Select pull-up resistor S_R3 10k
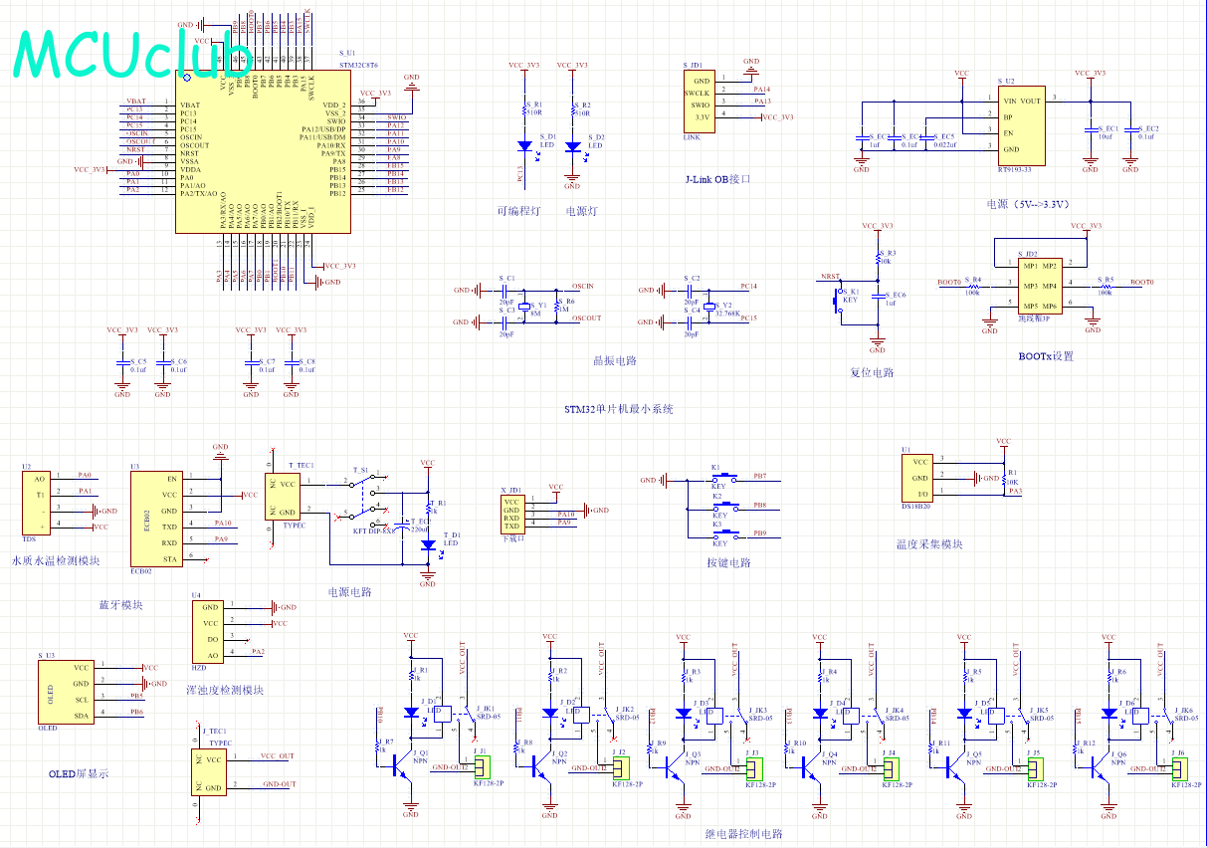 (878, 257)
